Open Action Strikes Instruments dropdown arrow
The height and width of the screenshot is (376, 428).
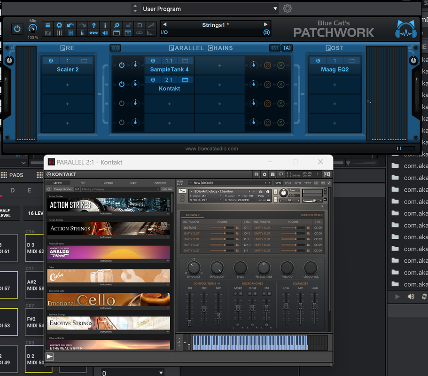168,213
